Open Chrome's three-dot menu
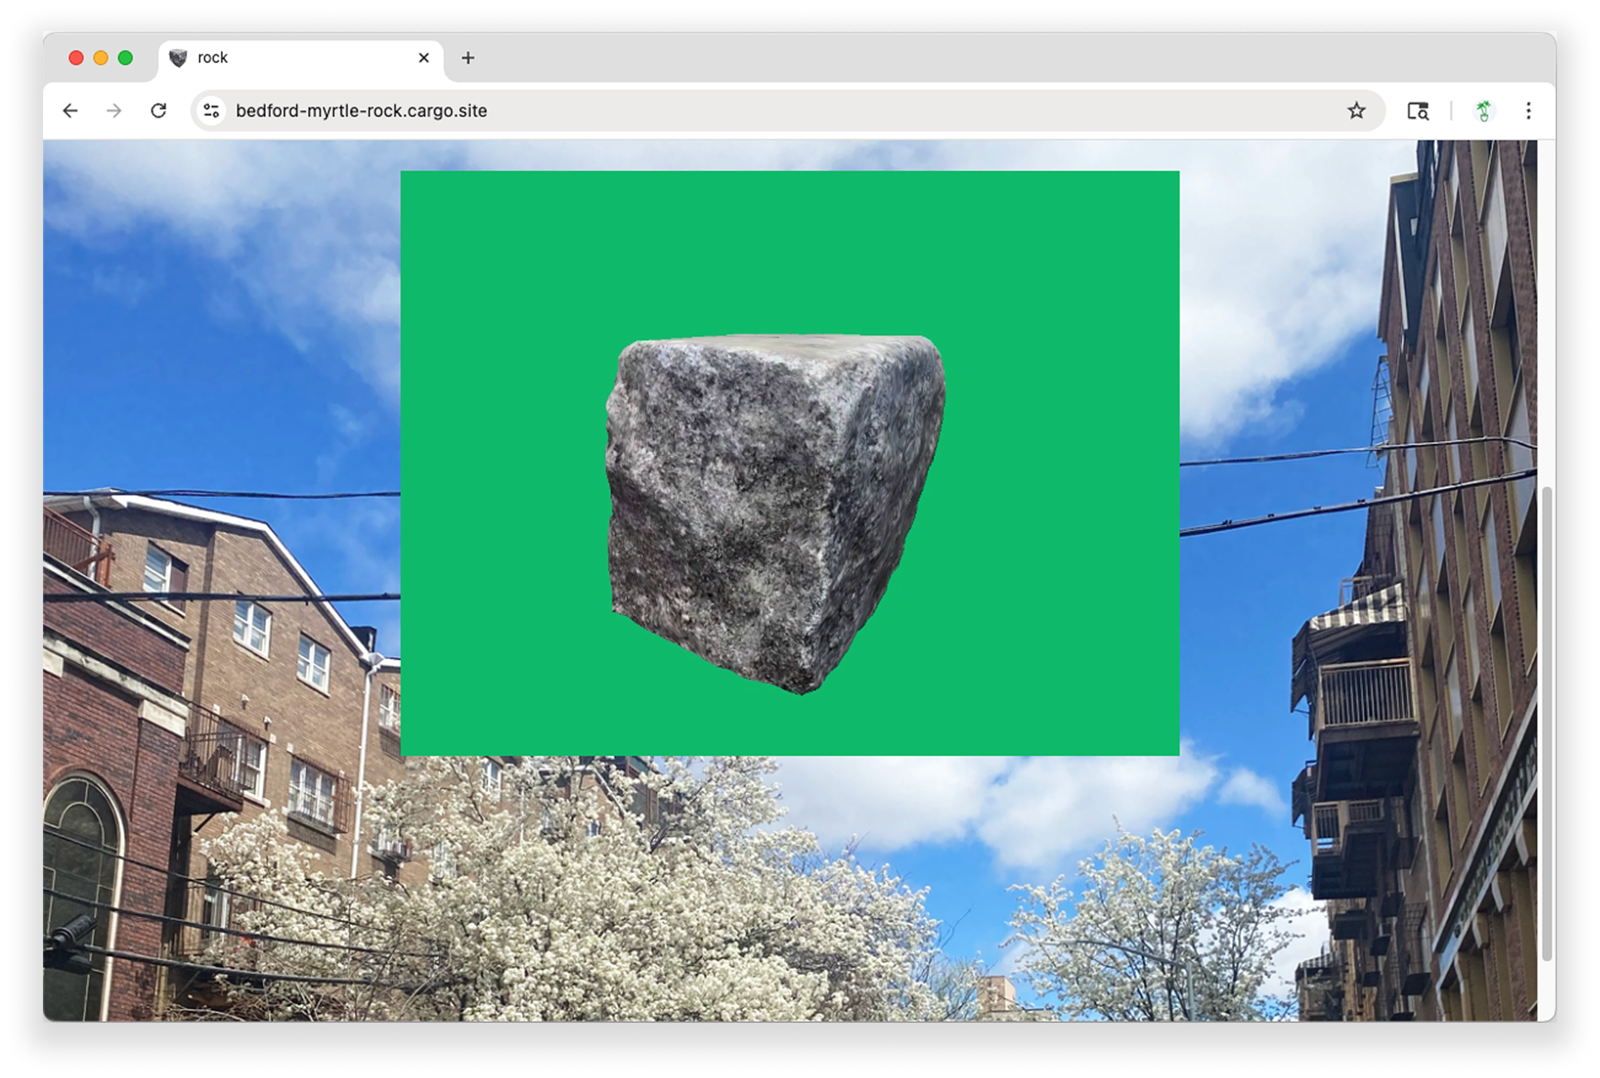 1529,111
